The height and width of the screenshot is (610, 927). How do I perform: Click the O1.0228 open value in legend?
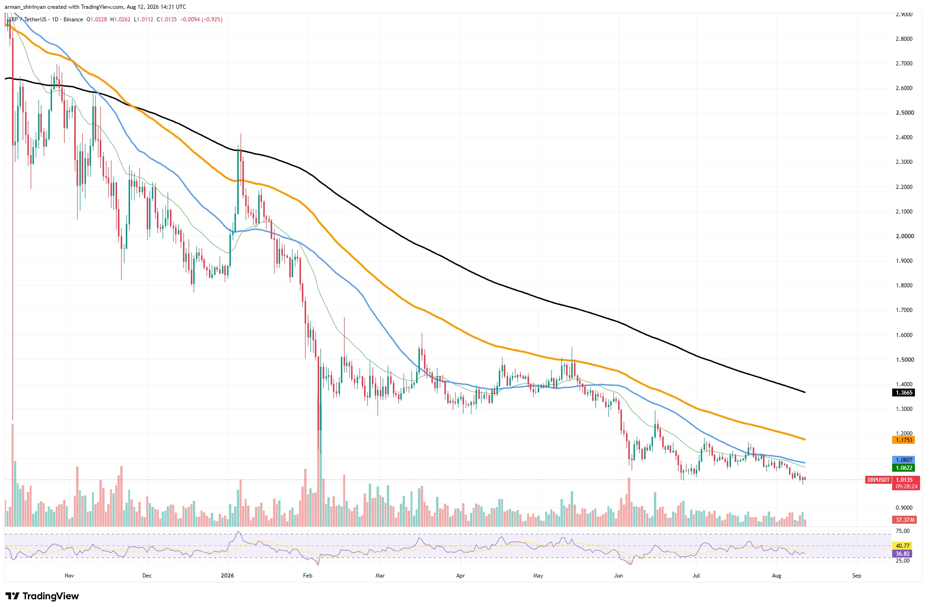point(97,19)
